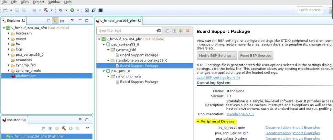
Task: Open Load BSP settings from file link
Action: tap(218, 77)
